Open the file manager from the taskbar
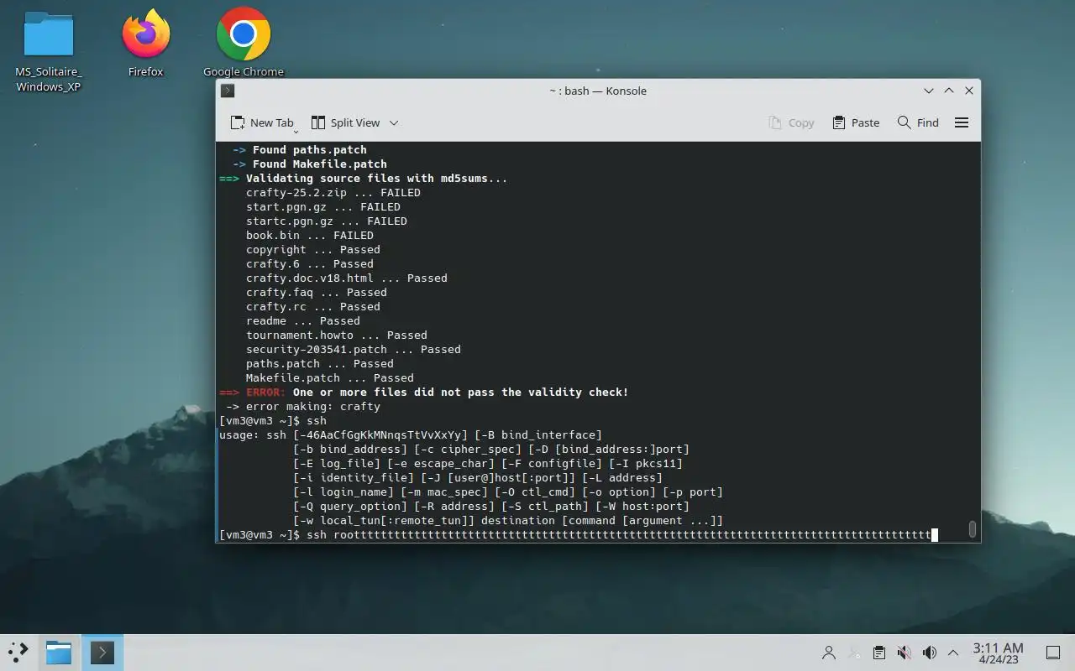Image resolution: width=1075 pixels, height=671 pixels. coord(59,652)
